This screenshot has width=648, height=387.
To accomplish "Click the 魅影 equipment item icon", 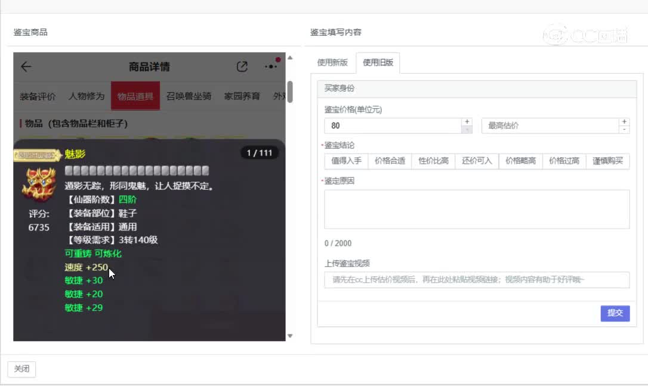I will (x=39, y=184).
